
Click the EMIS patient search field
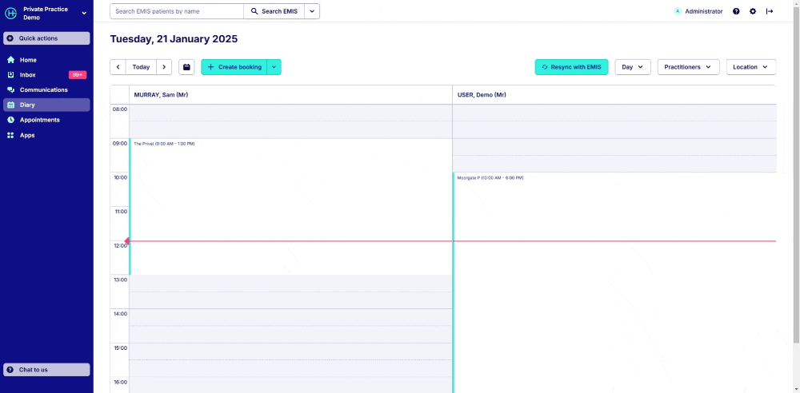tap(176, 11)
